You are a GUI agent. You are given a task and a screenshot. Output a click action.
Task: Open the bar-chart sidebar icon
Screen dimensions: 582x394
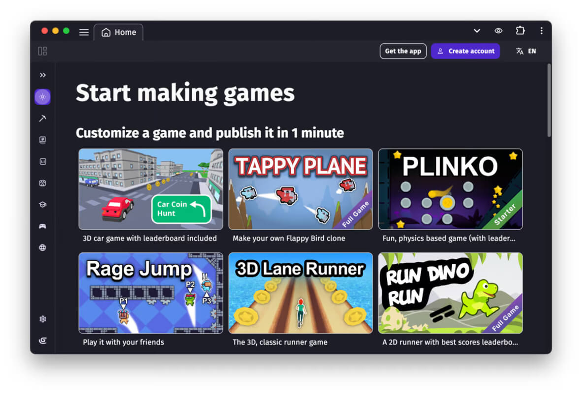pos(43,162)
